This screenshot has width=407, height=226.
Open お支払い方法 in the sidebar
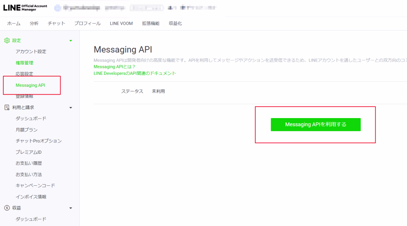(29, 174)
